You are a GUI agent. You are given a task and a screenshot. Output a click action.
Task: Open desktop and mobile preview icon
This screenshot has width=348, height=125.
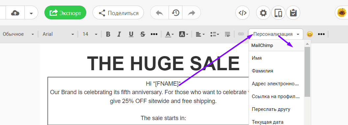coord(278,13)
